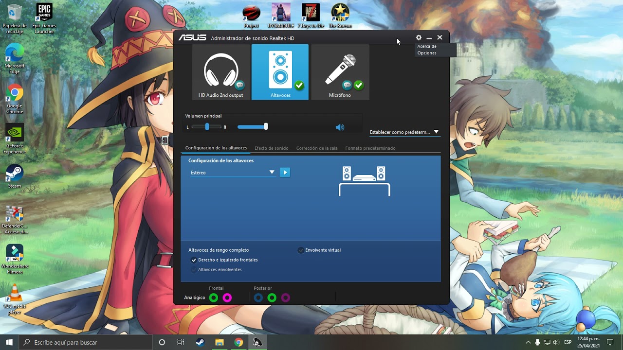Screen dimensions: 623x350
Task: Select the HD Audio 2nd output headphones device
Action: [x=221, y=72]
